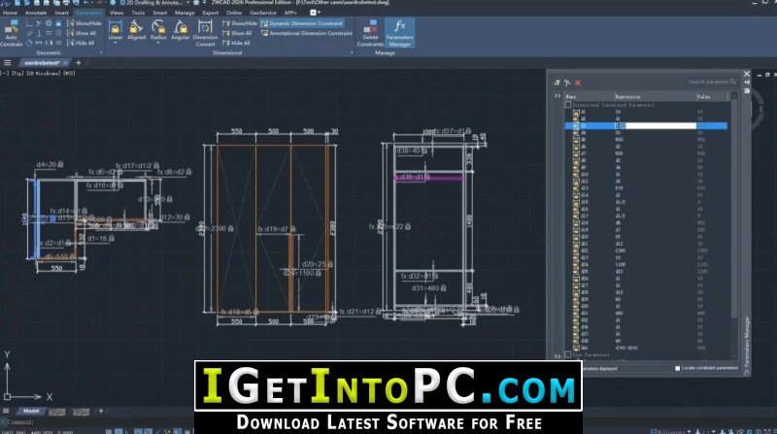Viewport: 777px width, 434px height.
Task: Click Dimensional panel Hide All
Action: pyautogui.click(x=236, y=43)
